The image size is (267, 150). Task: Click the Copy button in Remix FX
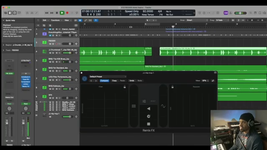[114, 81]
